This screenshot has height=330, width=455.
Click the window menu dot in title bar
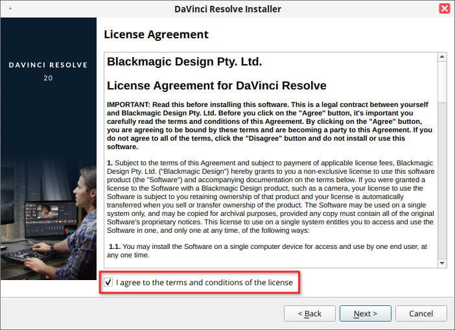click(x=11, y=9)
